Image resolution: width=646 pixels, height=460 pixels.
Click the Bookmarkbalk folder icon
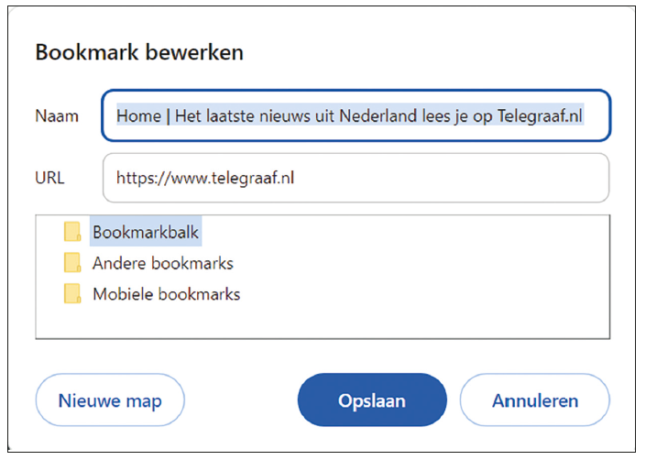(72, 232)
